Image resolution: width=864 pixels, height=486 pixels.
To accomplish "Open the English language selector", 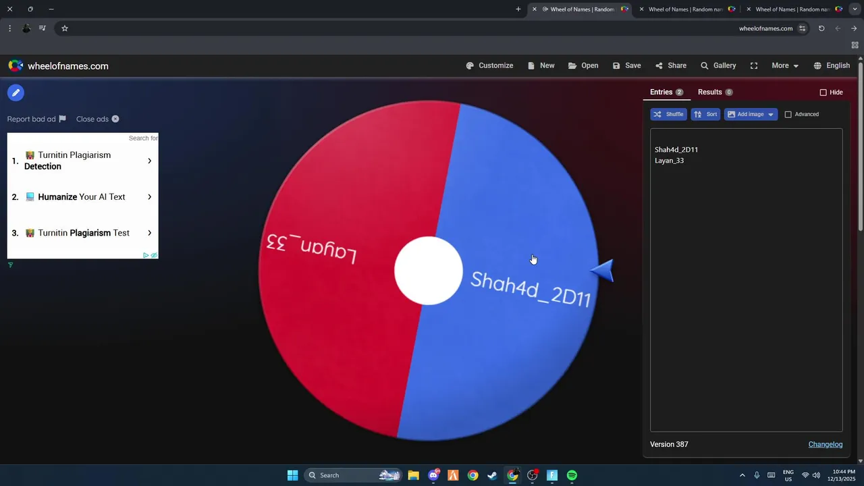I will [x=832, y=65].
